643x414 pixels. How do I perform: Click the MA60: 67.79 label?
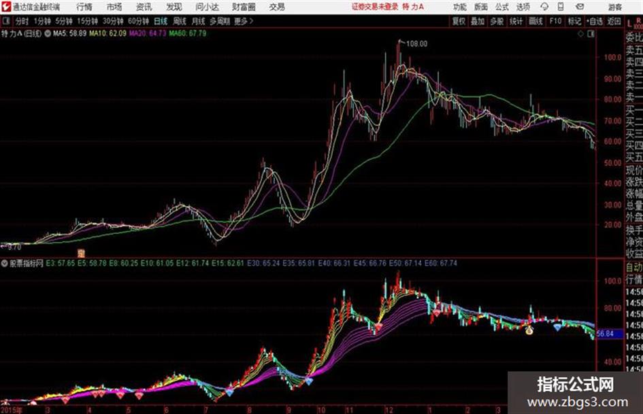pyautogui.click(x=188, y=33)
